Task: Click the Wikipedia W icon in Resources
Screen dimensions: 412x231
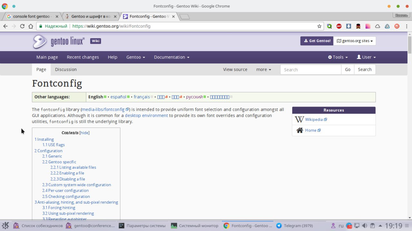Action: coord(299,120)
